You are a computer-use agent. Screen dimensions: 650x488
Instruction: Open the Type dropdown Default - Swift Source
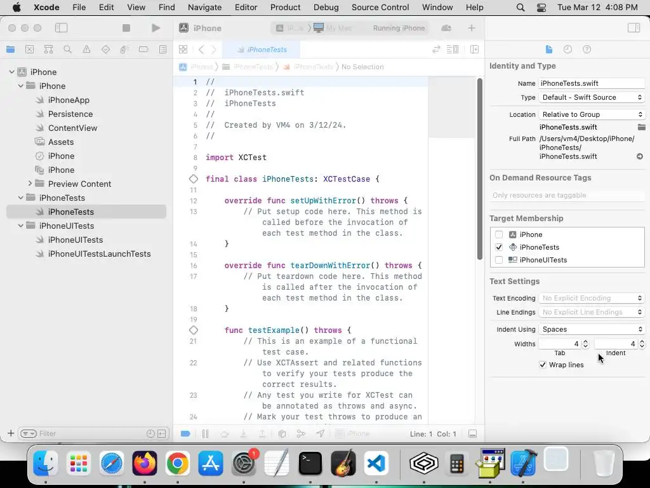[592, 97]
